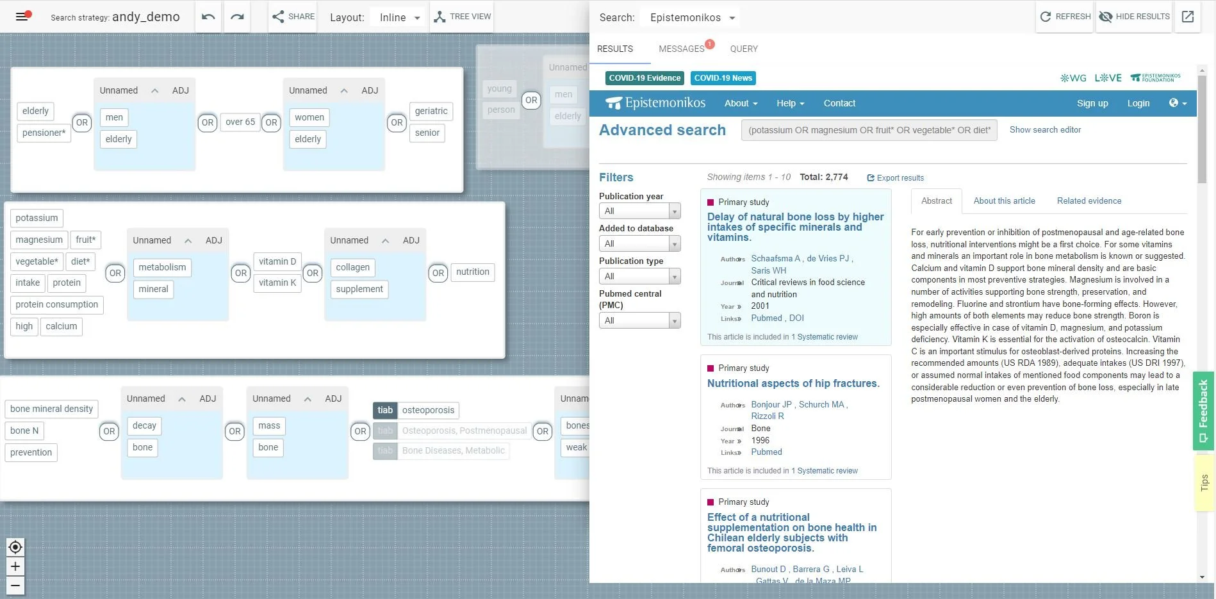Collapse the Unnamed group containing mass and bone
Screen dimensions: 1216x599
click(x=308, y=399)
